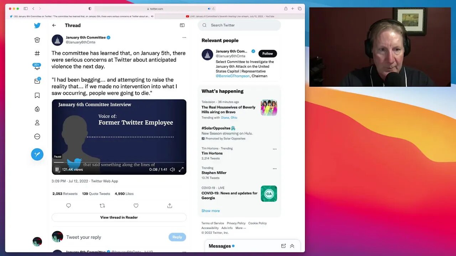This screenshot has width=456, height=256.
Task: Like the tweet with heart icon
Action: pyautogui.click(x=136, y=206)
